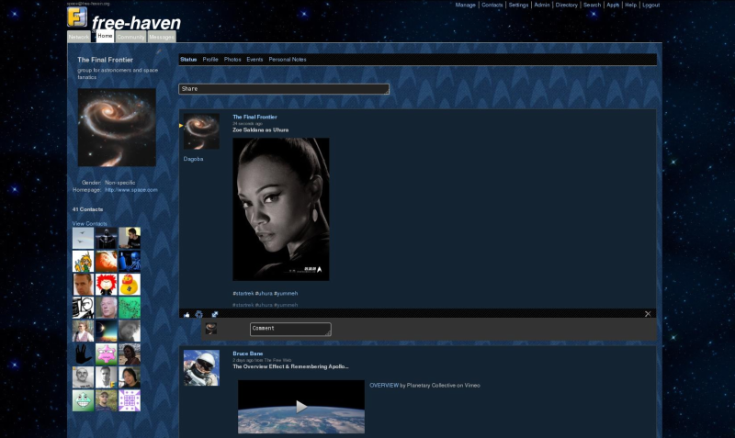The image size is (735, 438).
Task: Like the Zoe Saldana post with thumbs-up
Action: point(187,315)
